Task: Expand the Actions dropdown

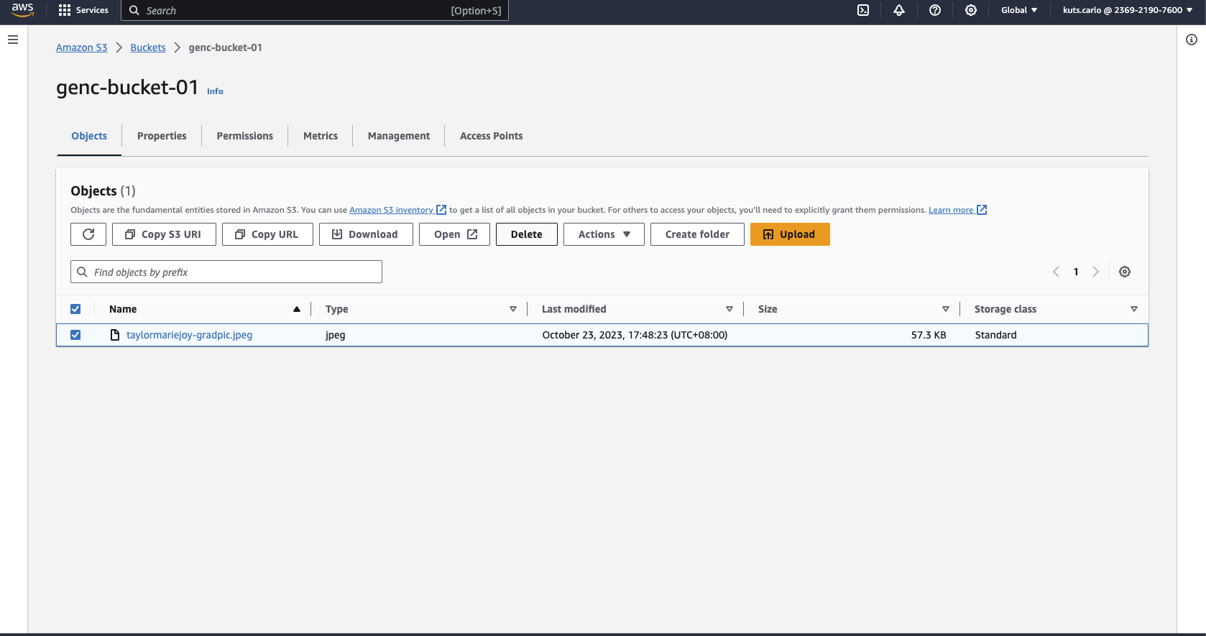Action: pyautogui.click(x=604, y=234)
